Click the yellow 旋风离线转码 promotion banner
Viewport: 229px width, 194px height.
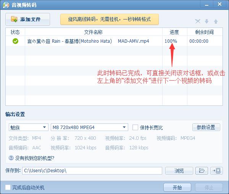point(110,19)
